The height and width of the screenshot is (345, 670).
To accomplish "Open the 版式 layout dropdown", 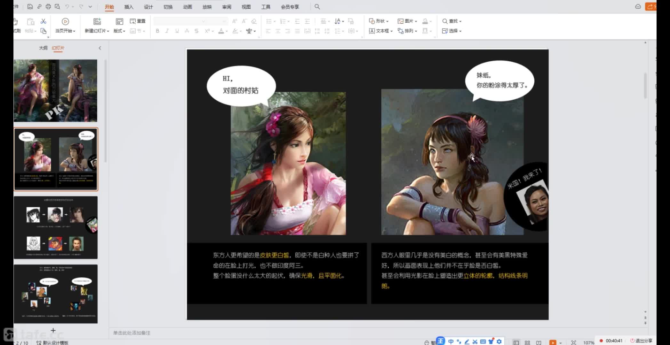I will coord(119,31).
